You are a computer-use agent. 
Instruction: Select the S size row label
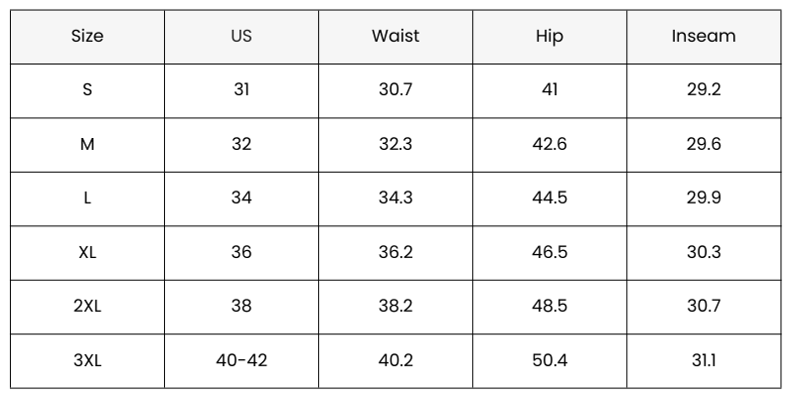coord(87,90)
